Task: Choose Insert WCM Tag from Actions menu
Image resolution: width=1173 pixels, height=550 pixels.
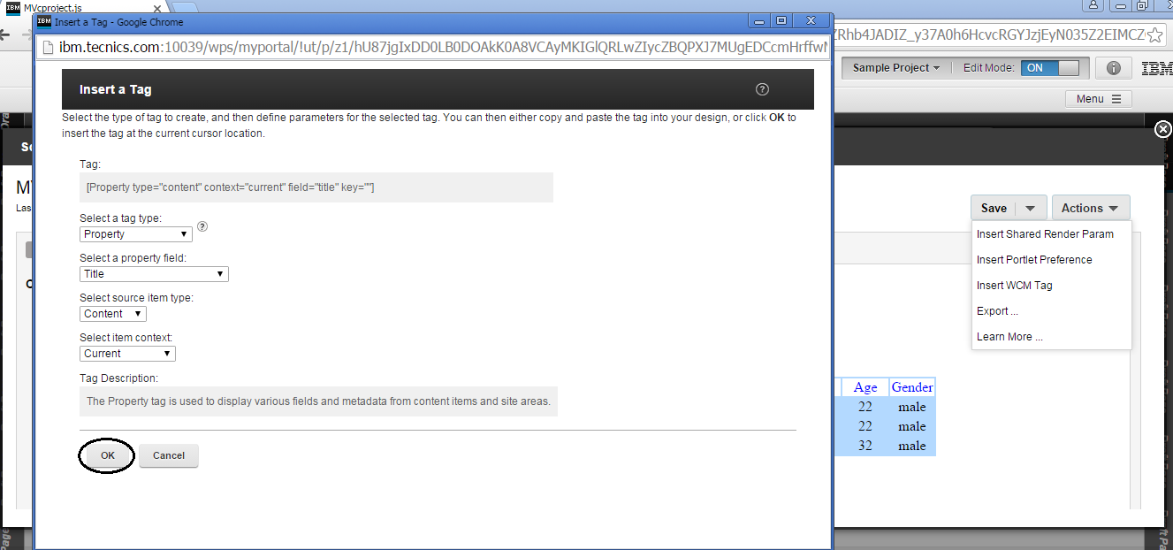Action: pyautogui.click(x=1015, y=286)
